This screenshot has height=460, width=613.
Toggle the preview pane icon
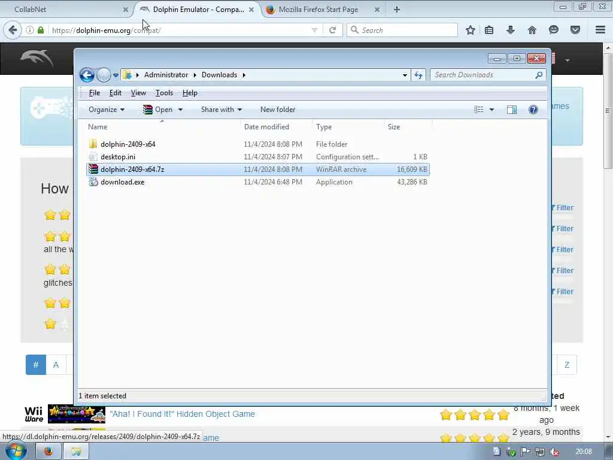512,110
